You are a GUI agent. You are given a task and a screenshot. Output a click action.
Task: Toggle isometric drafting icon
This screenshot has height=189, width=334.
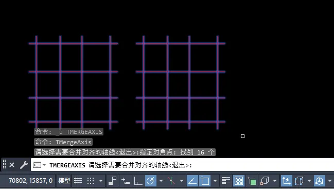pos(171,181)
